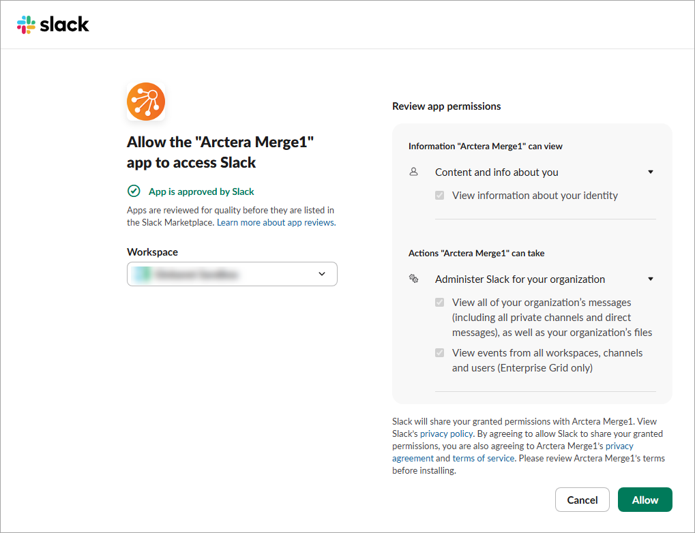Click the Allow button
Image resolution: width=695 pixels, height=533 pixels.
pos(645,500)
